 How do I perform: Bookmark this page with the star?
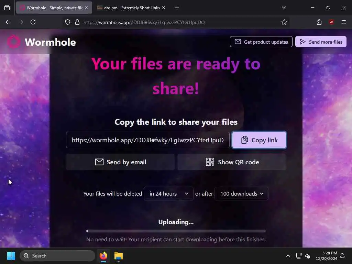click(284, 22)
